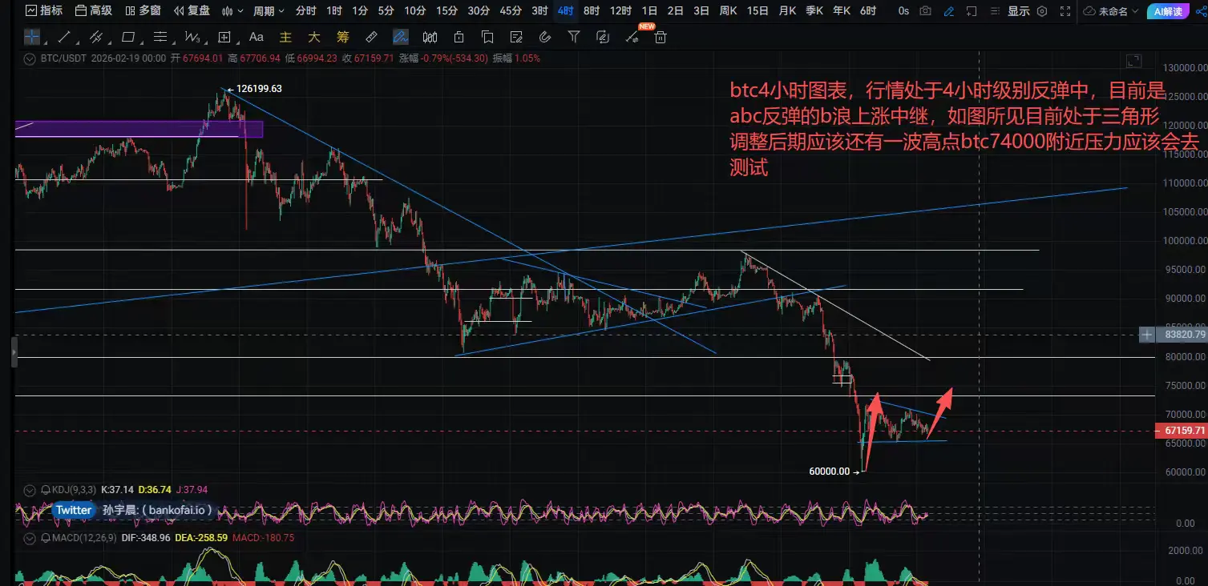
Task: Click the Twitter badge link
Action: (73, 510)
